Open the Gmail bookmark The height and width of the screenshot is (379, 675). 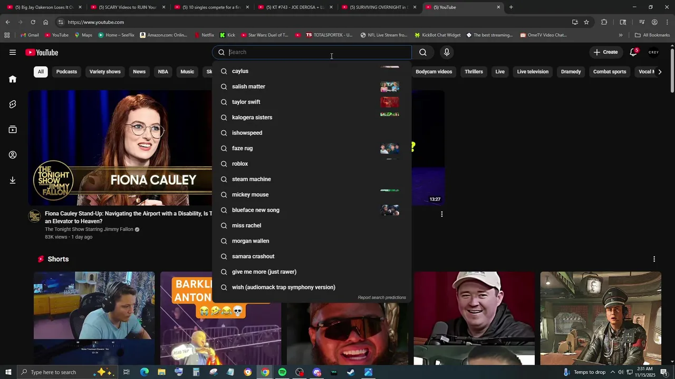click(x=30, y=35)
